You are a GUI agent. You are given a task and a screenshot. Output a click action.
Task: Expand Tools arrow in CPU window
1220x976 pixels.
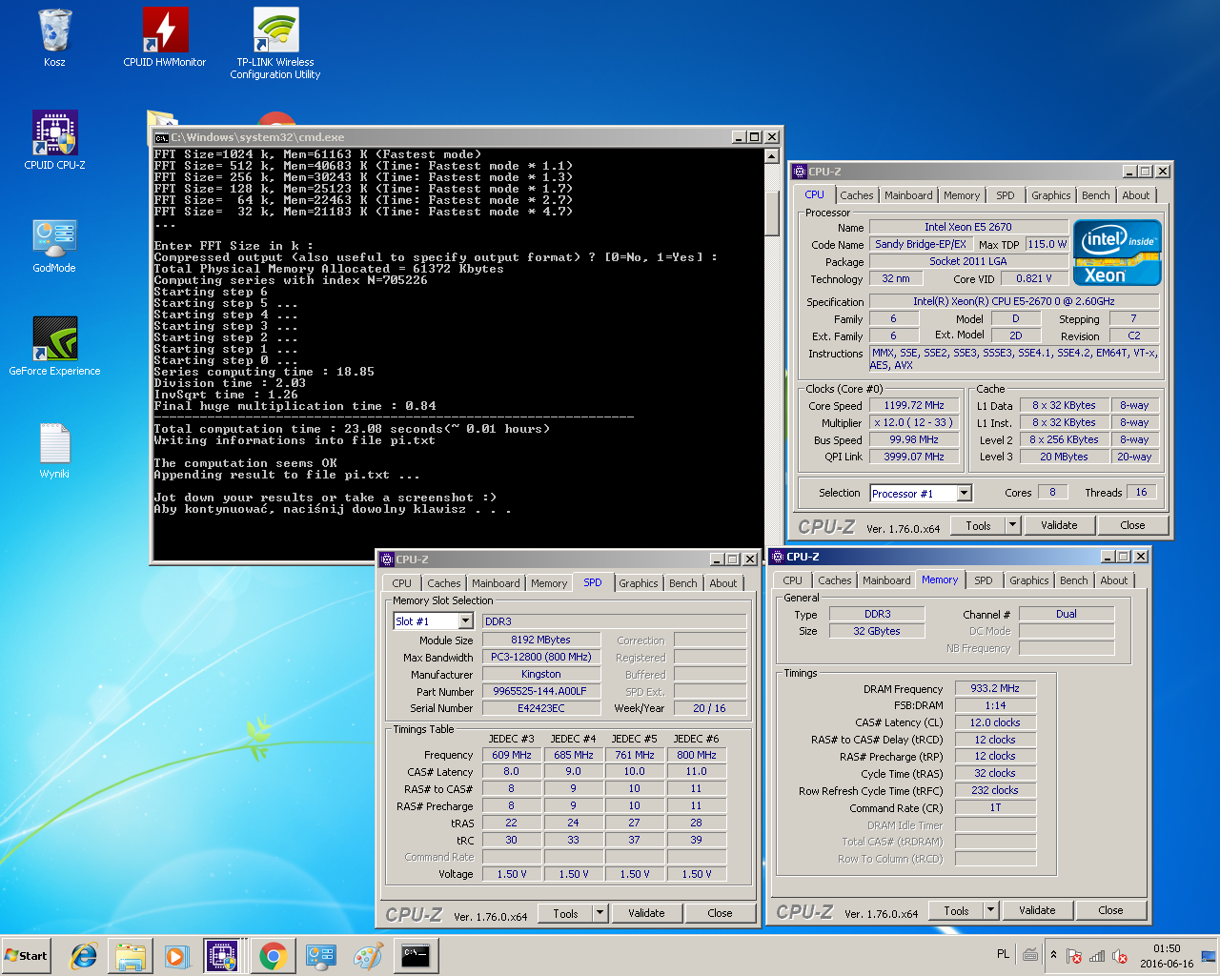(1012, 525)
